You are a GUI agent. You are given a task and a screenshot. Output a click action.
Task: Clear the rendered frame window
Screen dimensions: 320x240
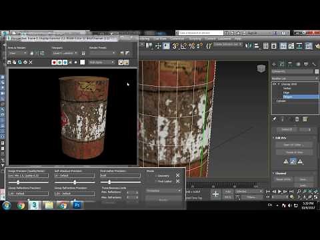coord(31,63)
